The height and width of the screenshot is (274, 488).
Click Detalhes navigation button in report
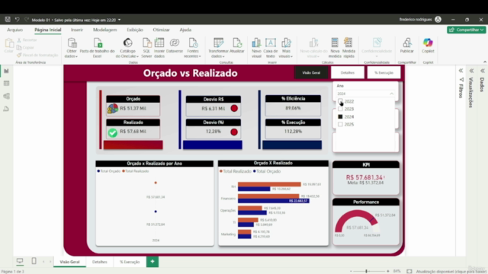coord(348,73)
